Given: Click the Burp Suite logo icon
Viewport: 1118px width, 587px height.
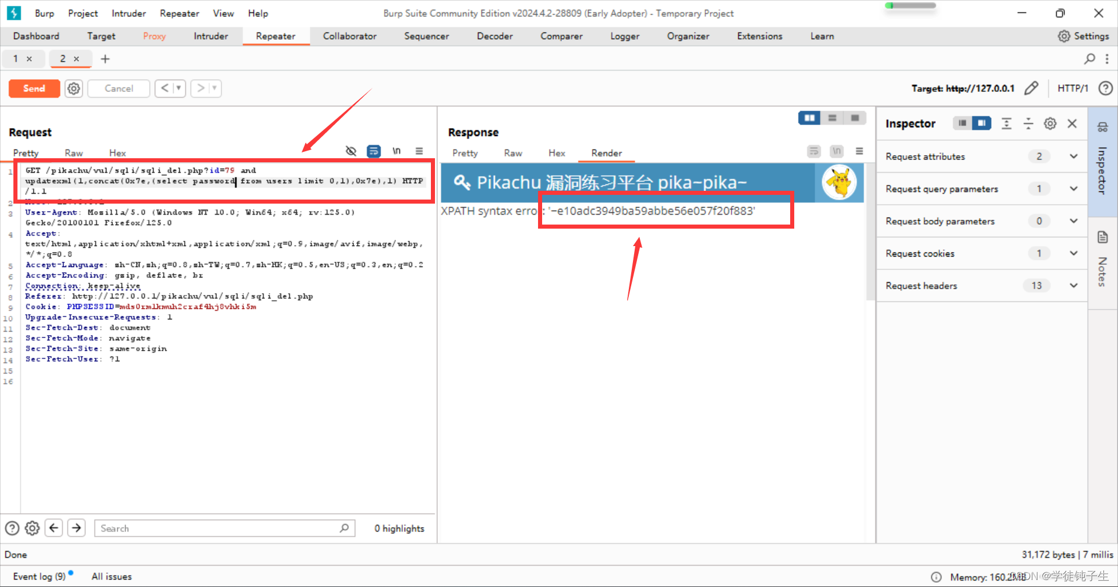Looking at the screenshot, I should (13, 13).
